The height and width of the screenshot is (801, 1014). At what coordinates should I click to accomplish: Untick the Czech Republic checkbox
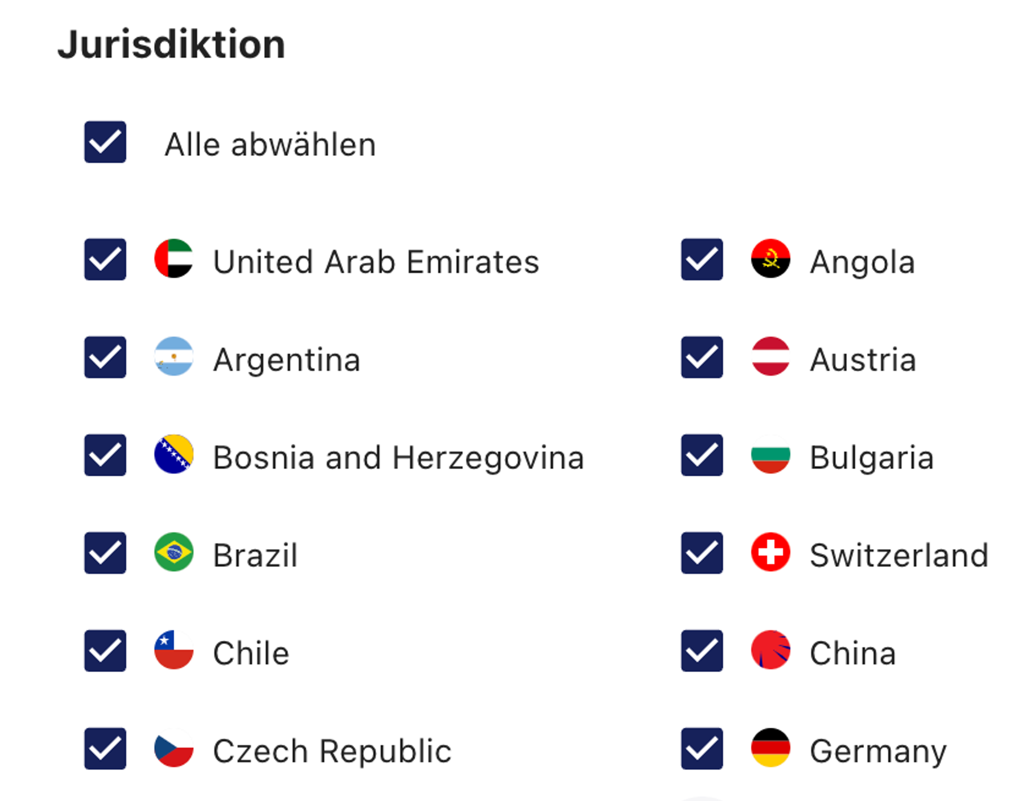point(105,749)
